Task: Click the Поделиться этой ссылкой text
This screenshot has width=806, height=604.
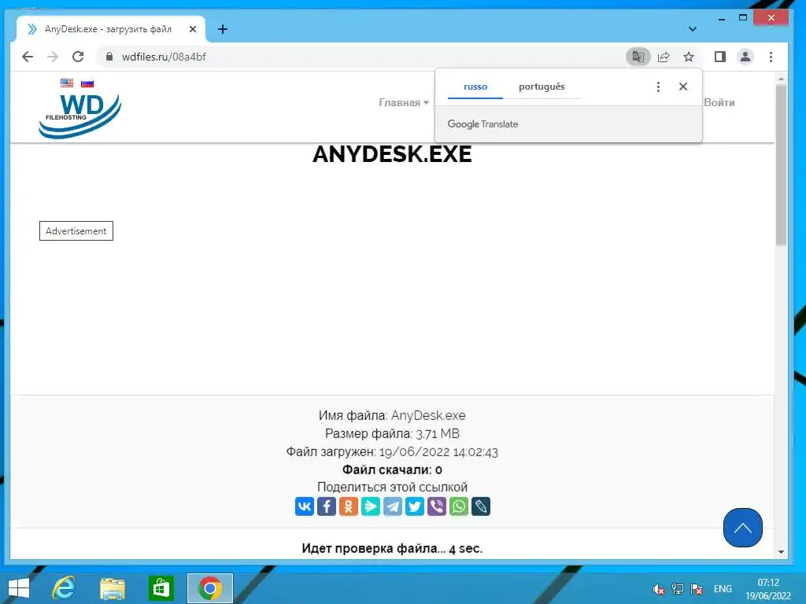Action: (x=392, y=487)
